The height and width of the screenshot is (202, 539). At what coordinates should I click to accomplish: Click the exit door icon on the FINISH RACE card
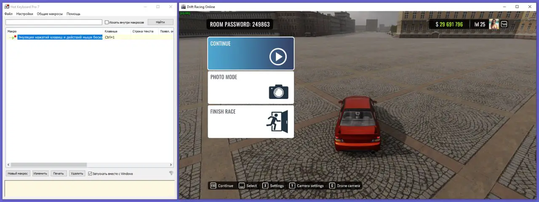(278, 121)
